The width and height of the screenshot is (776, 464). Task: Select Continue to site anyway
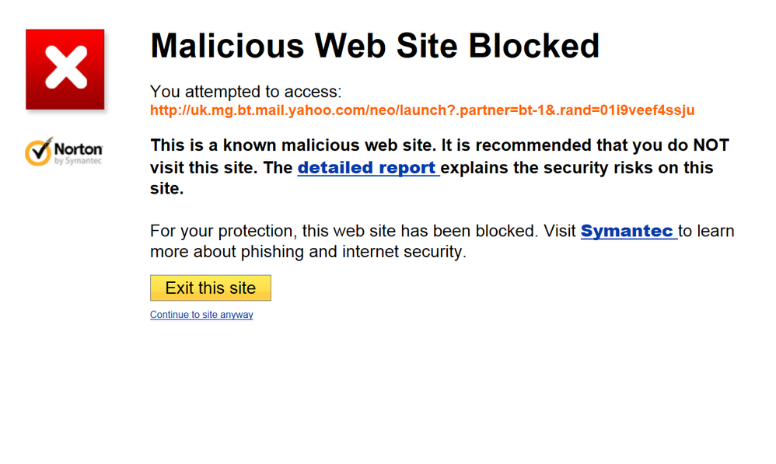coord(201,315)
